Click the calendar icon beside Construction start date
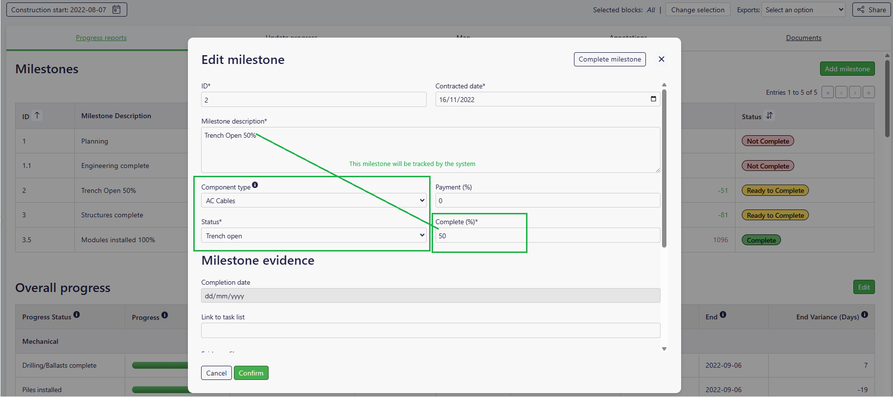 [x=116, y=10]
